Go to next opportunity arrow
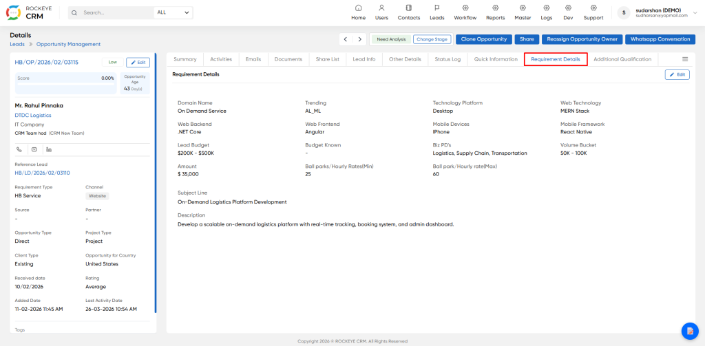 tap(359, 39)
